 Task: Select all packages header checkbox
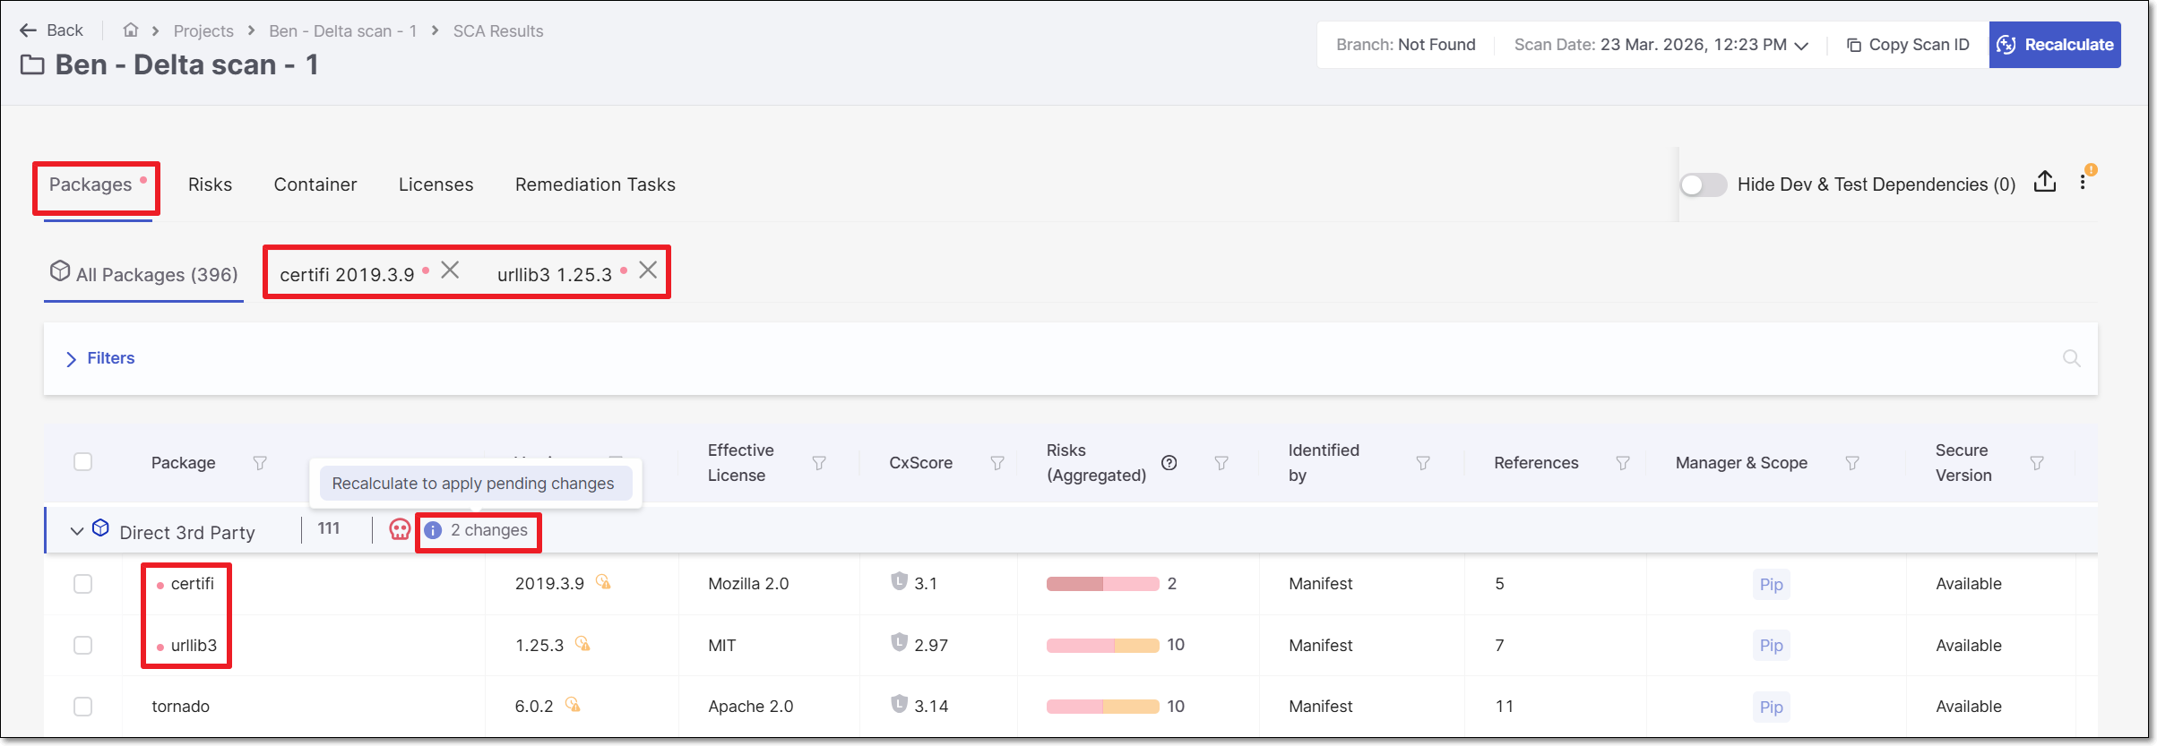(83, 462)
